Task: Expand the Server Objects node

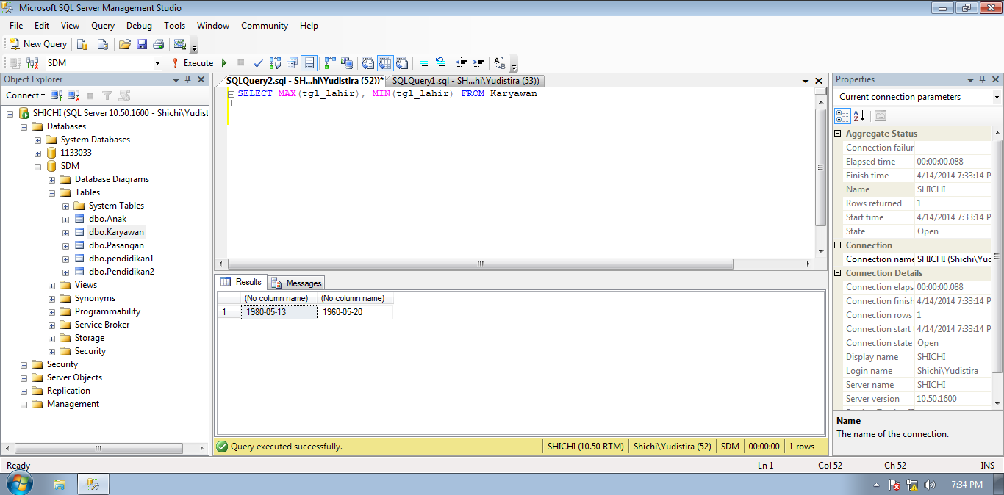Action: click(x=24, y=377)
